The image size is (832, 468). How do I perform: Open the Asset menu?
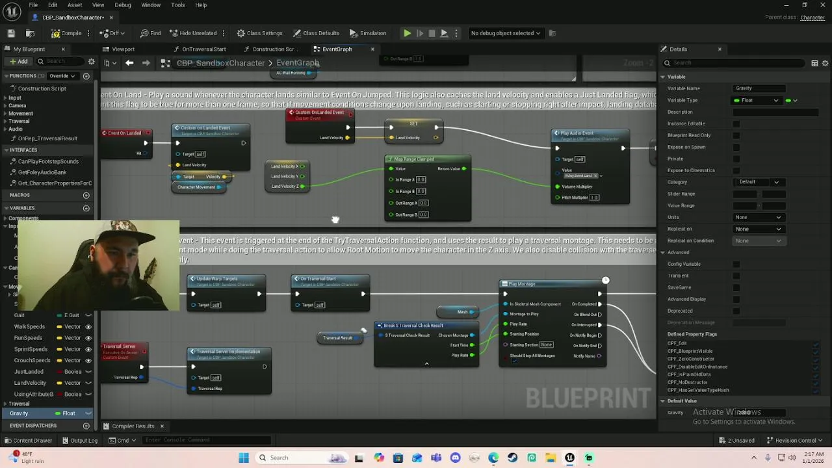(75, 5)
